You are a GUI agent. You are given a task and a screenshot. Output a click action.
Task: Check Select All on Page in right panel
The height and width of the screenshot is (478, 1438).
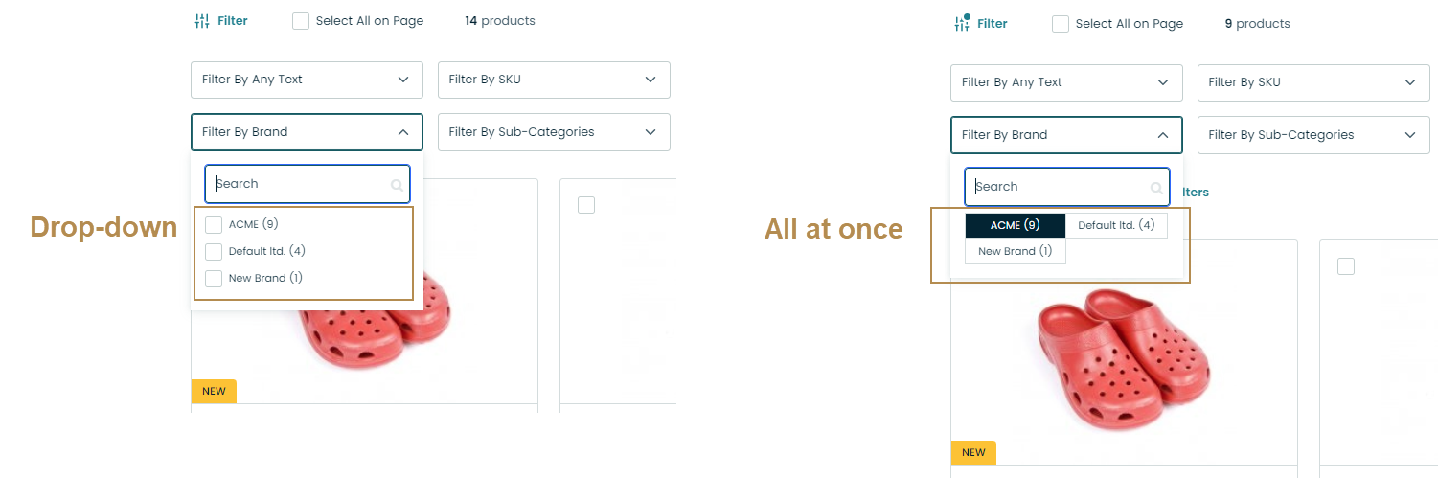point(1061,24)
